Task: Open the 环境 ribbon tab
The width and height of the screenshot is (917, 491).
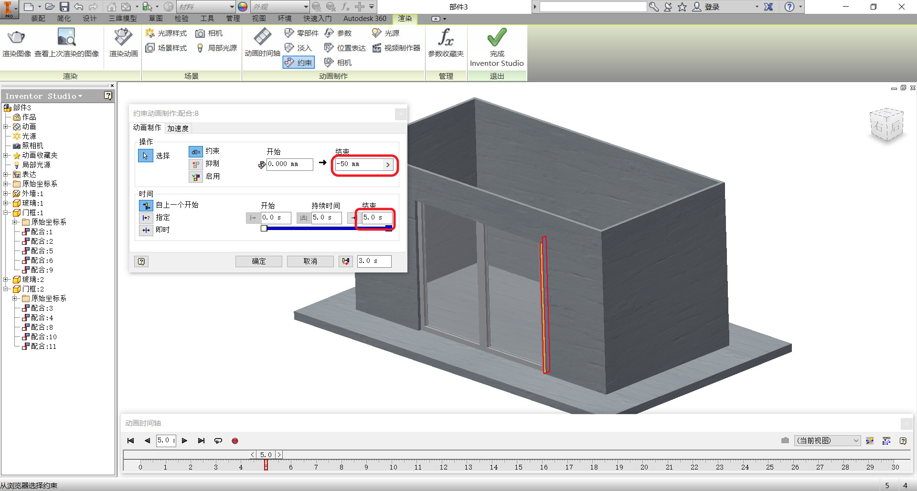Action: coord(285,19)
